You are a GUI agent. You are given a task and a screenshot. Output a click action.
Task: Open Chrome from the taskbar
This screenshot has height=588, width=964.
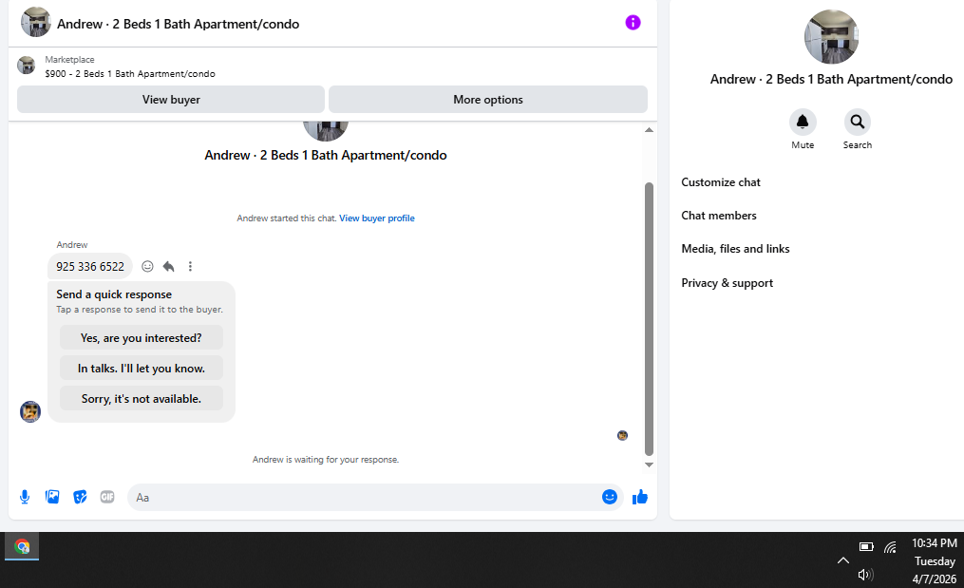[22, 546]
